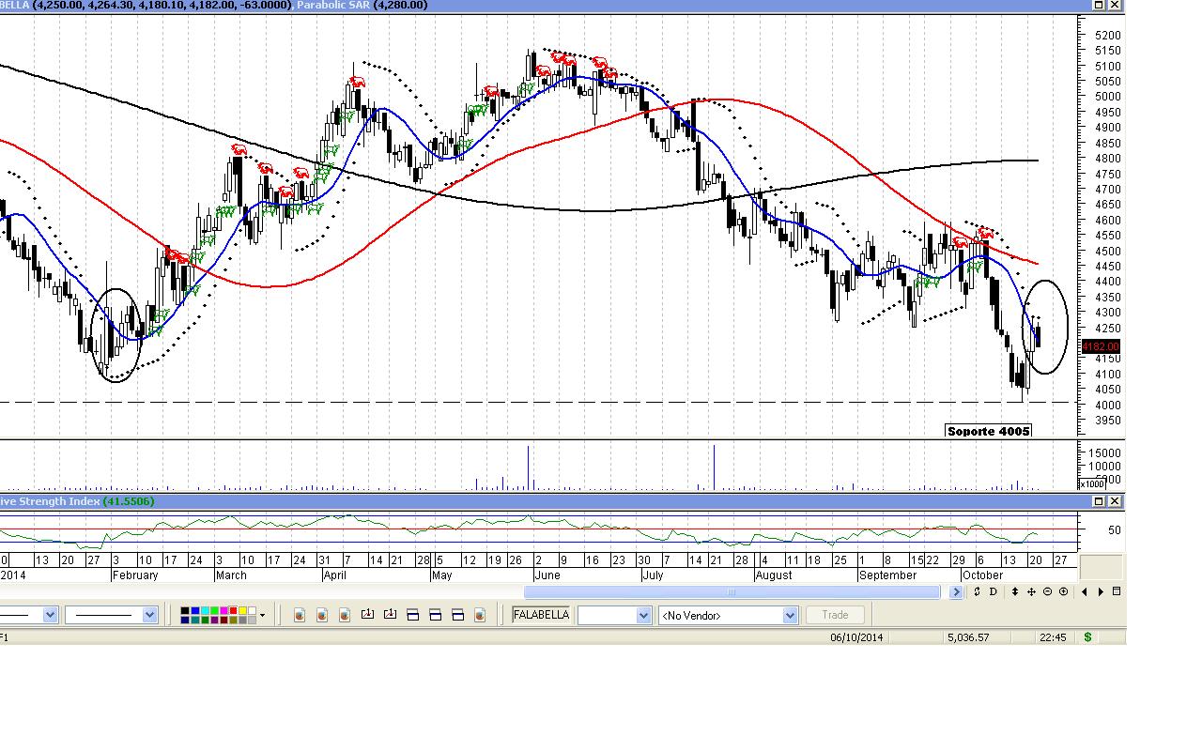Click the RSI value '(41.5506)' in pane title

[130, 501]
